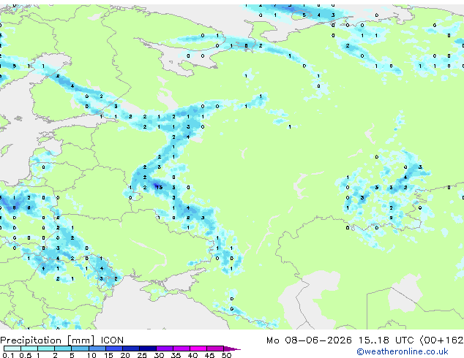Click the legend label '45'
Screen dimensions: 464x358
[x=209, y=355]
